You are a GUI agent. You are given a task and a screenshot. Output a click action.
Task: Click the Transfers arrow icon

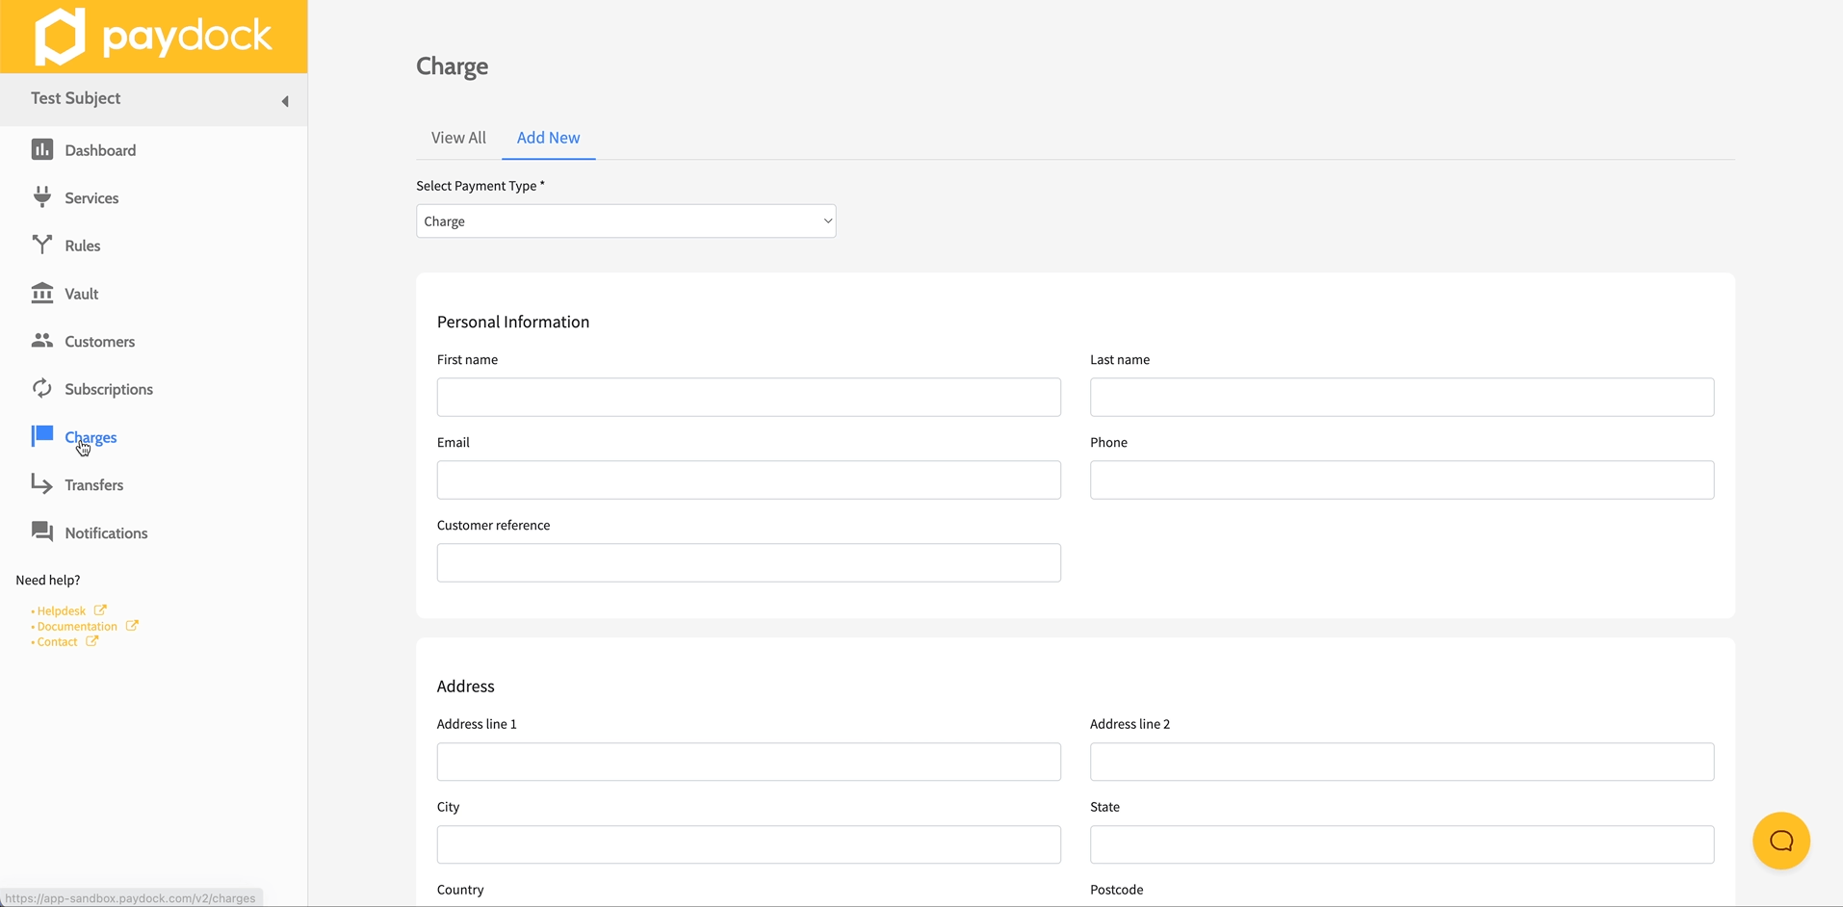(x=41, y=483)
